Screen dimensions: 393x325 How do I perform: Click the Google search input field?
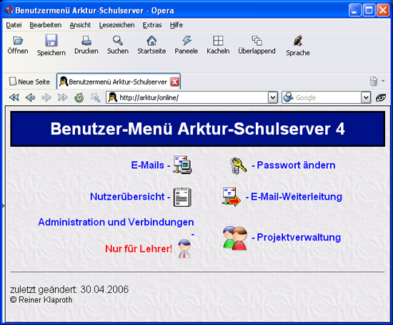[x=327, y=97]
